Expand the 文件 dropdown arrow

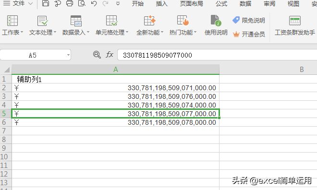31,3
